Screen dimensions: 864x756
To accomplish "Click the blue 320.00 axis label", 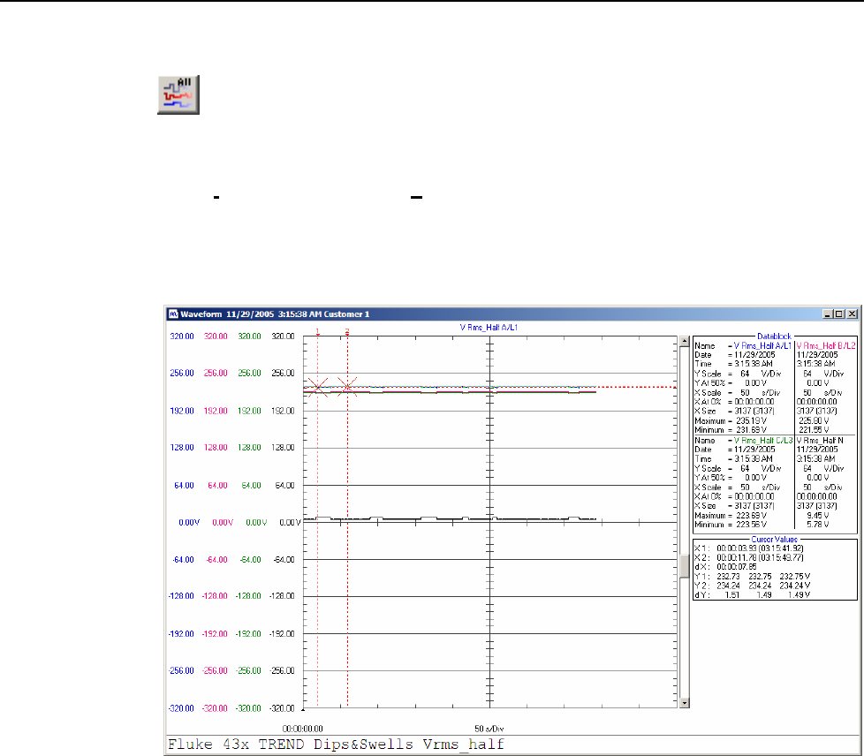I will click(x=182, y=336).
